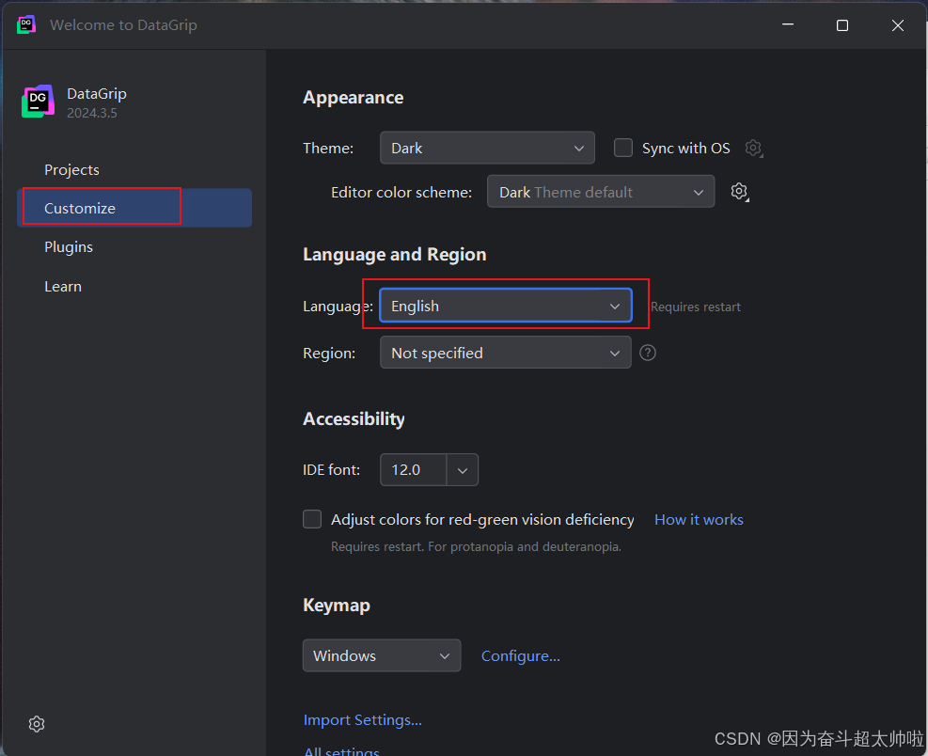Open the Keymap dropdown showing Windows
This screenshot has width=928, height=756.
click(382, 655)
